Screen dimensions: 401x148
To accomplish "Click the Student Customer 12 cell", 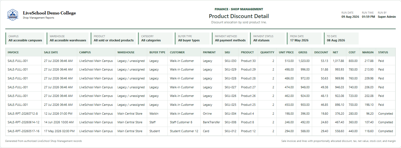I will click(x=184, y=131).
